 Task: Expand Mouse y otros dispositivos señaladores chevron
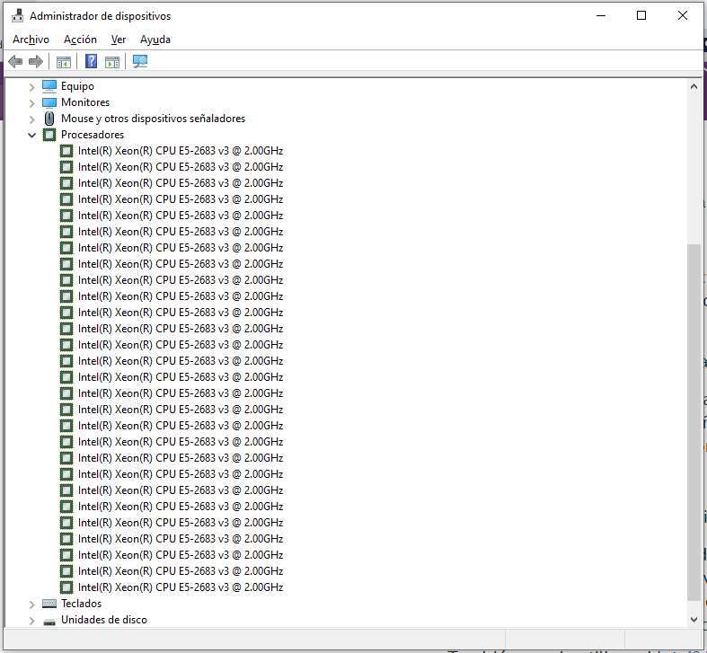(x=31, y=119)
